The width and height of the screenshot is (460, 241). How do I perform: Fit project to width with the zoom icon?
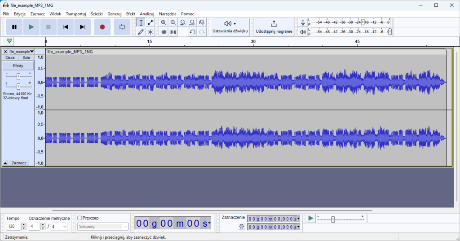tap(192, 22)
